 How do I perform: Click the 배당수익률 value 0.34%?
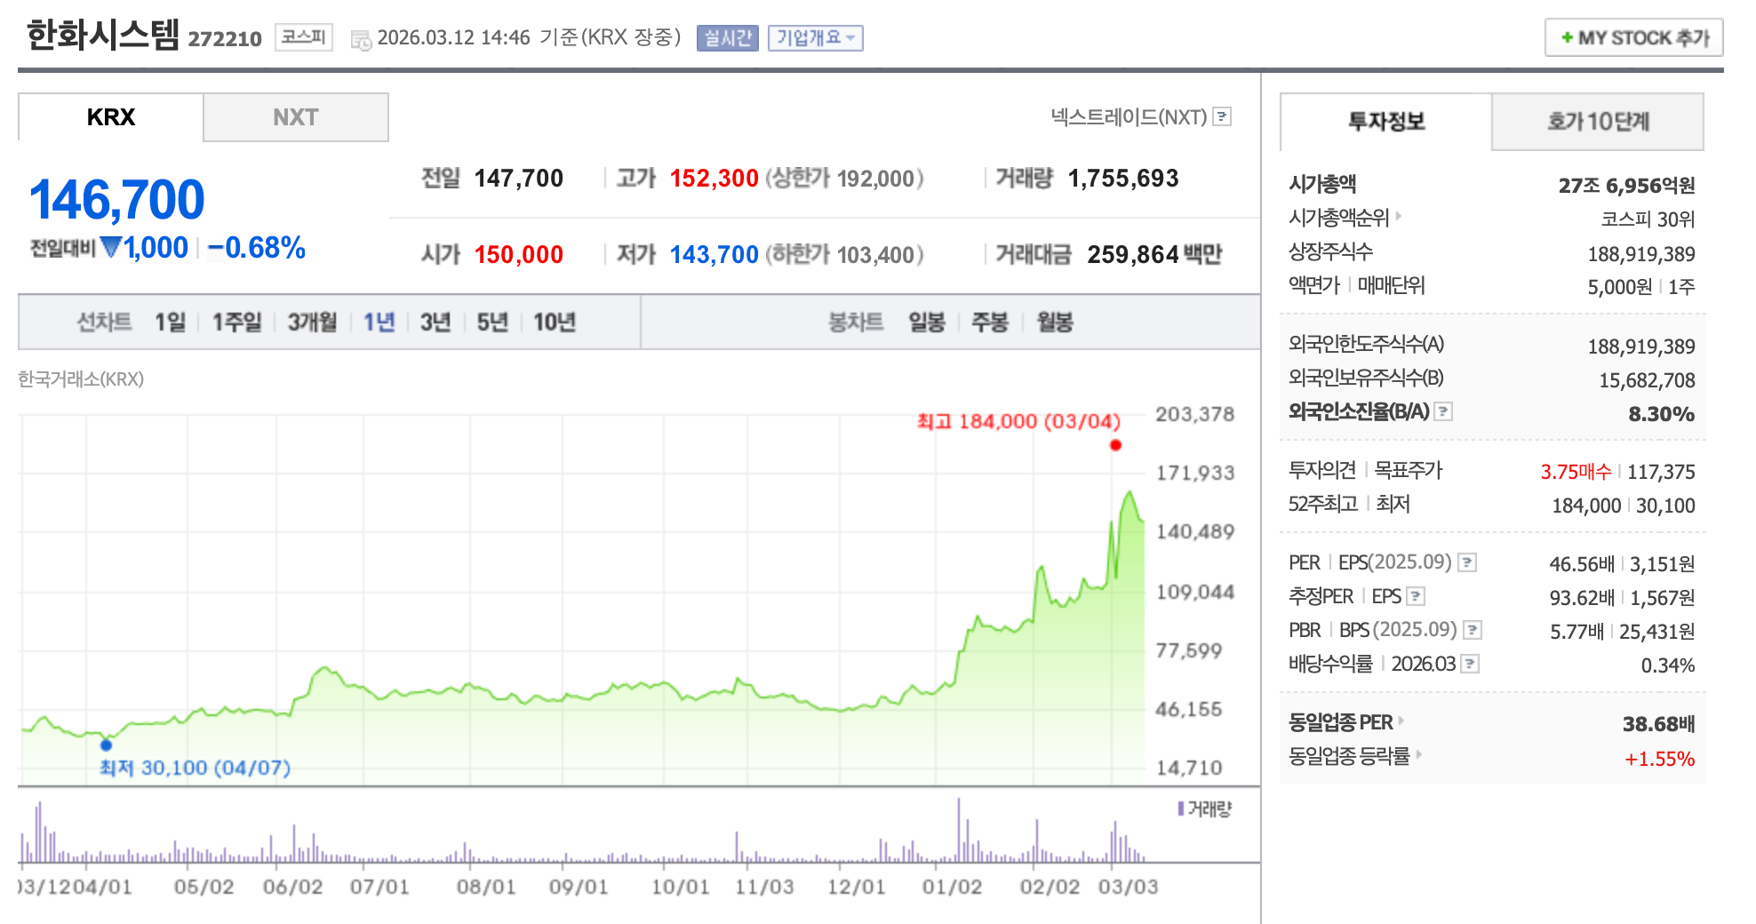(1668, 665)
